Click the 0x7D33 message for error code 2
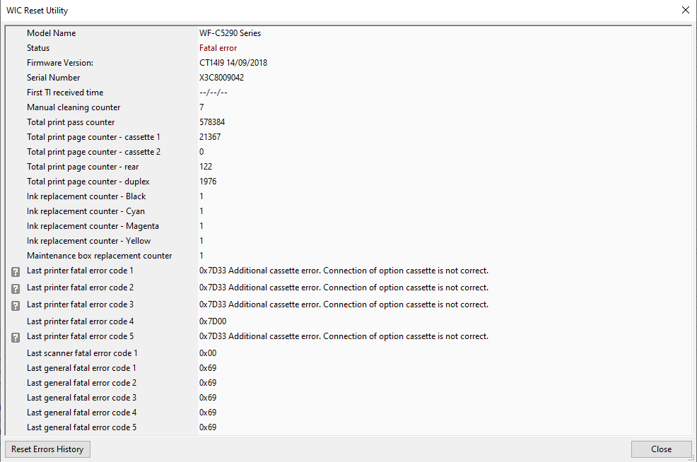The height and width of the screenshot is (462, 697). 344,288
